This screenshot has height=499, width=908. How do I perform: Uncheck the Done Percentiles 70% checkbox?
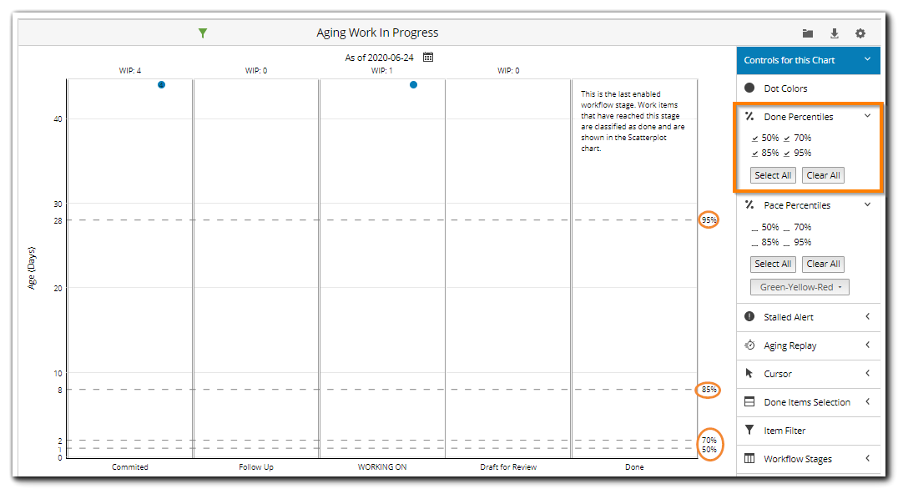(x=787, y=139)
